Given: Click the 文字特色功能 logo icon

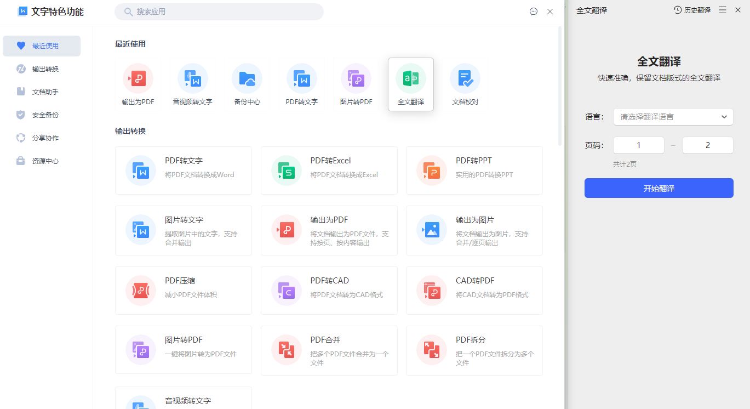Looking at the screenshot, I should click(22, 11).
